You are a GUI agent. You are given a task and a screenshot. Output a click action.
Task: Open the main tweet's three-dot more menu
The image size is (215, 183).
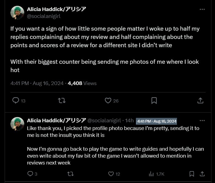[202, 9]
